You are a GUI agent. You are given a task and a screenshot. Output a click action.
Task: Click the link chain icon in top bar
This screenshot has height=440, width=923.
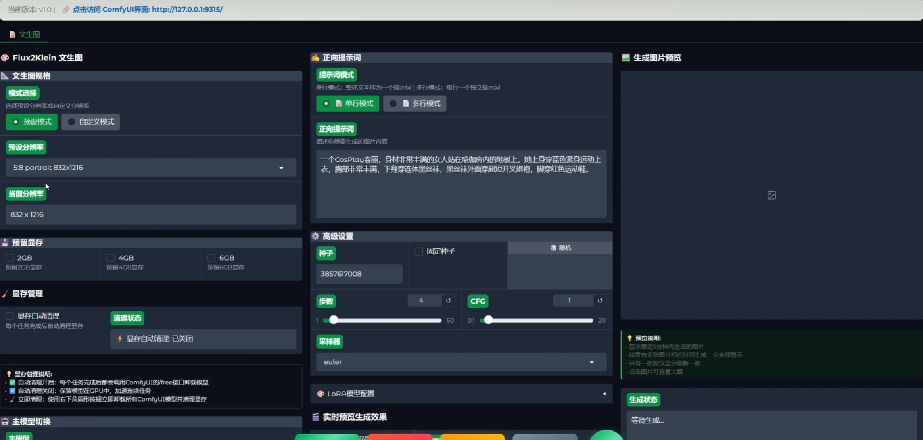coord(66,10)
